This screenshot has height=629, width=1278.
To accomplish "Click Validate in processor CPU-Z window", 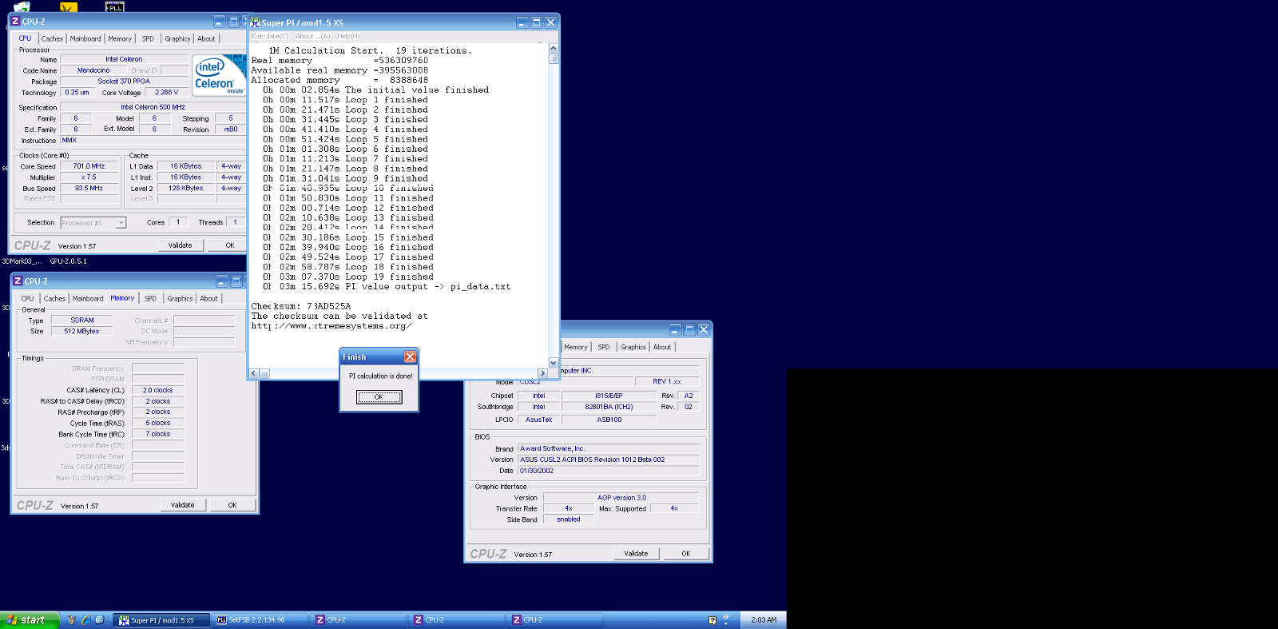I will coord(180,245).
